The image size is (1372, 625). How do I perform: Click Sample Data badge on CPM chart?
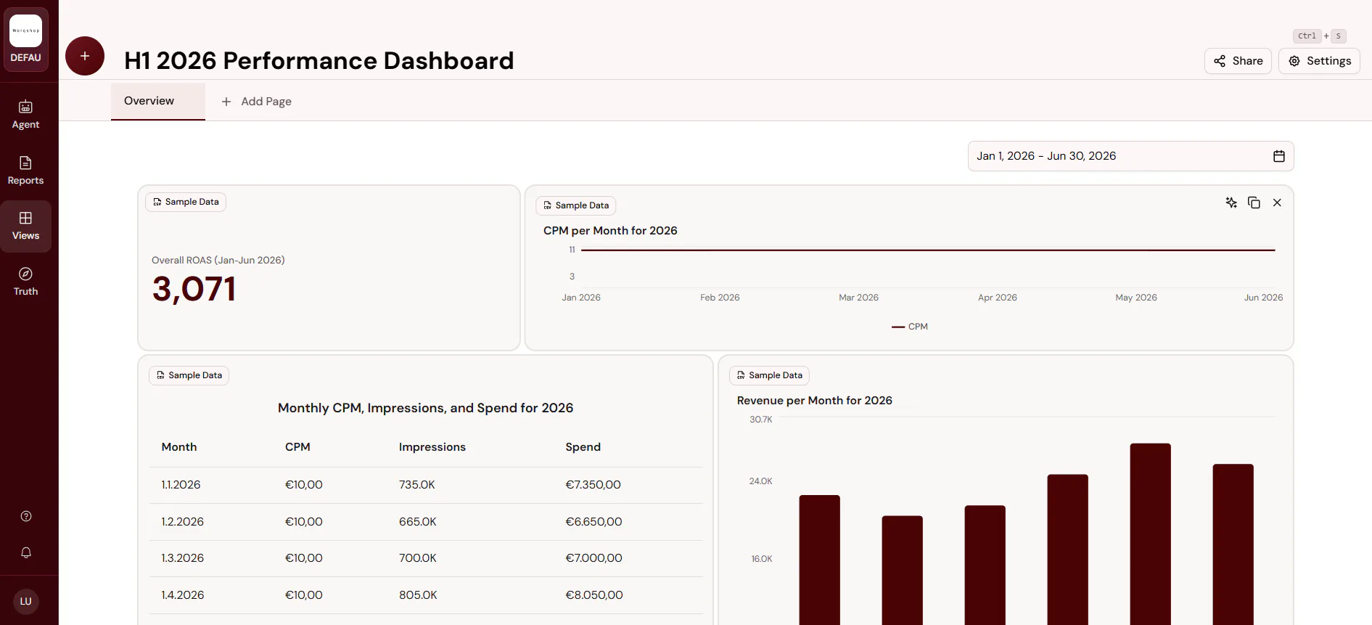coord(576,205)
